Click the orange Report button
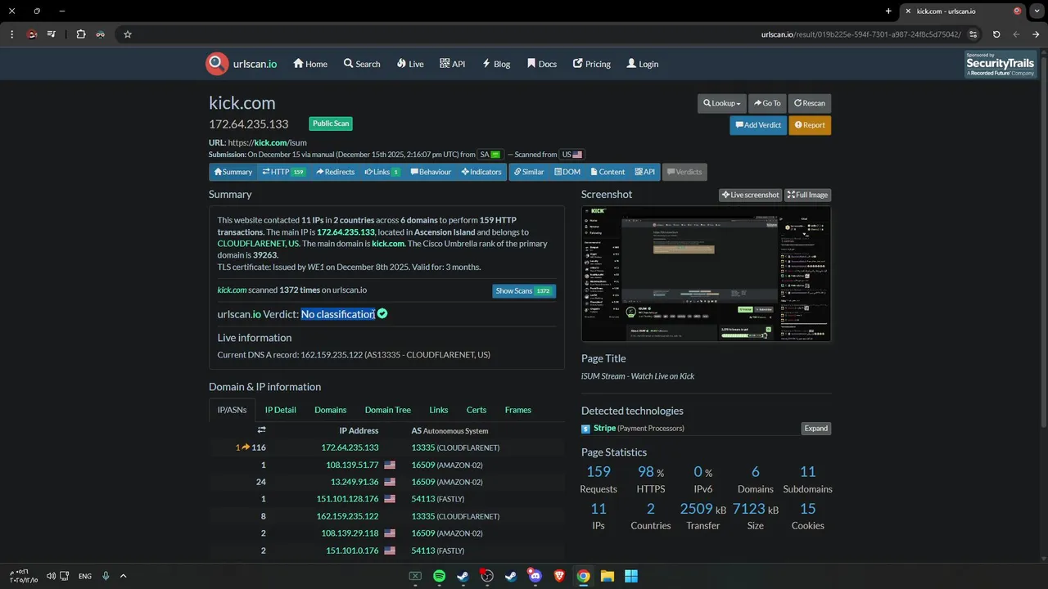The width and height of the screenshot is (1048, 589). click(810, 125)
